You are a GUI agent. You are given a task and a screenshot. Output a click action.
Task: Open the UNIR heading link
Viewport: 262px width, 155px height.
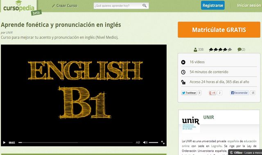[x=208, y=117]
